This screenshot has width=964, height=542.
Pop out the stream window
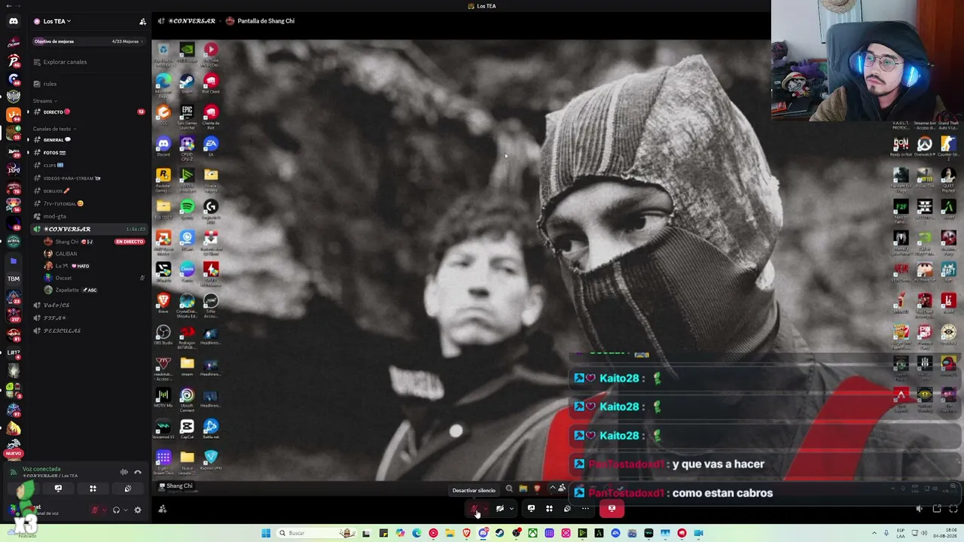937,509
